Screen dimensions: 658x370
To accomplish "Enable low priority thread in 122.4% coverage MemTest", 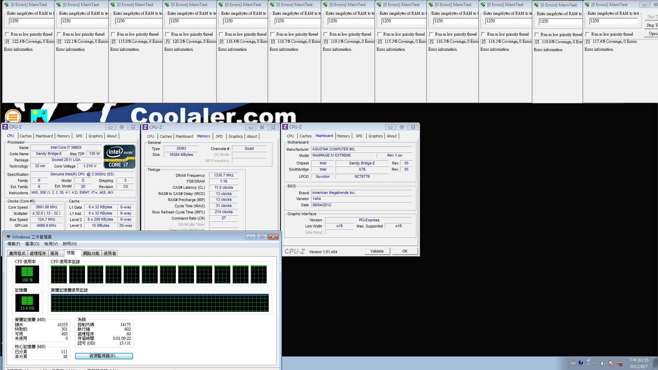I will click(7, 34).
